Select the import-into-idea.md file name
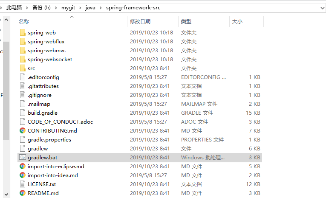 click(52, 175)
